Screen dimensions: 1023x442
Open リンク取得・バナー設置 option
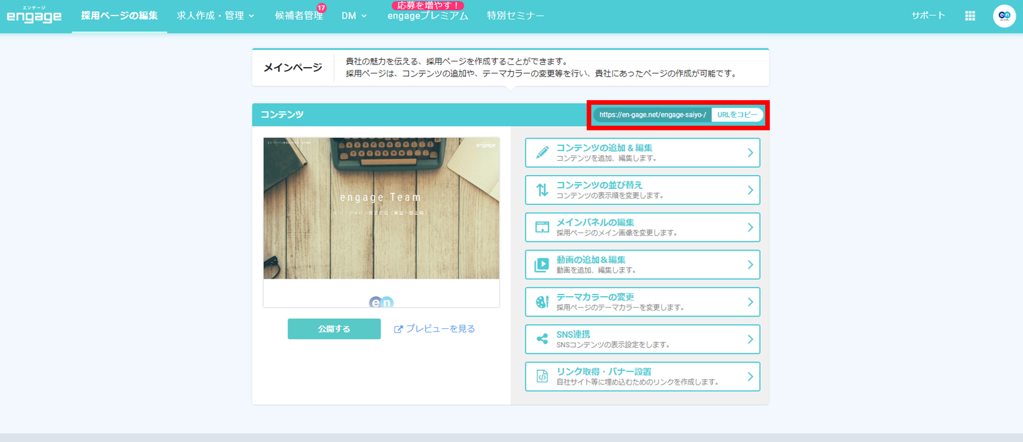pos(642,376)
